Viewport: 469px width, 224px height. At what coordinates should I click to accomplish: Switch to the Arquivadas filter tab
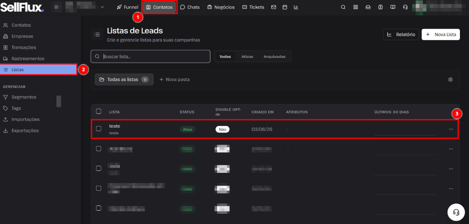(x=274, y=56)
